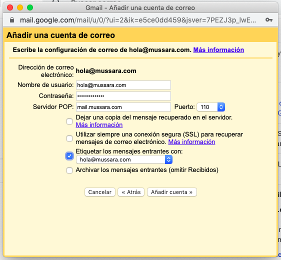
Task: Open the label dropdown hola@mussara.com
Action: pos(124,159)
